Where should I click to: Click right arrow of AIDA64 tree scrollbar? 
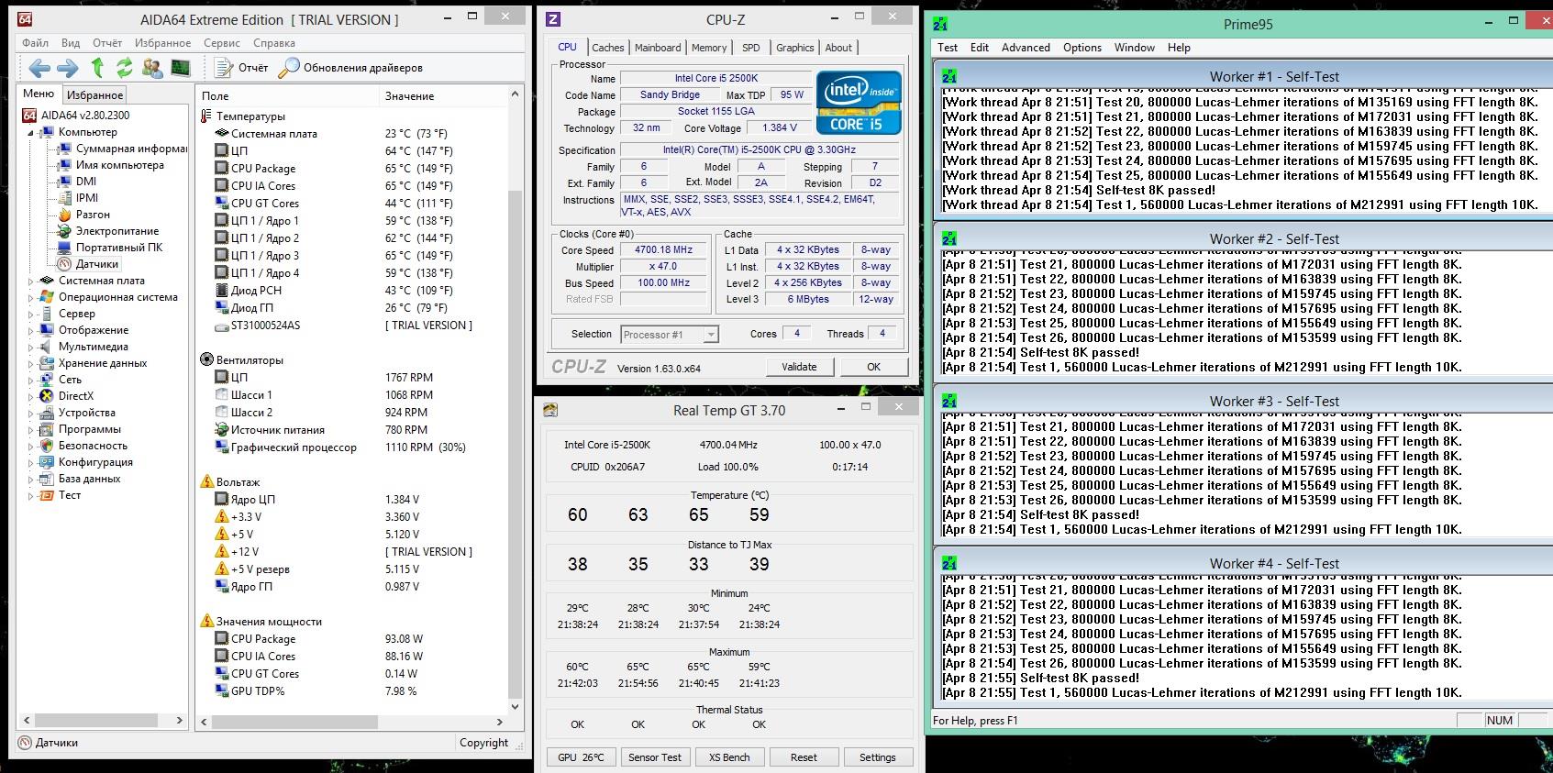[x=180, y=722]
